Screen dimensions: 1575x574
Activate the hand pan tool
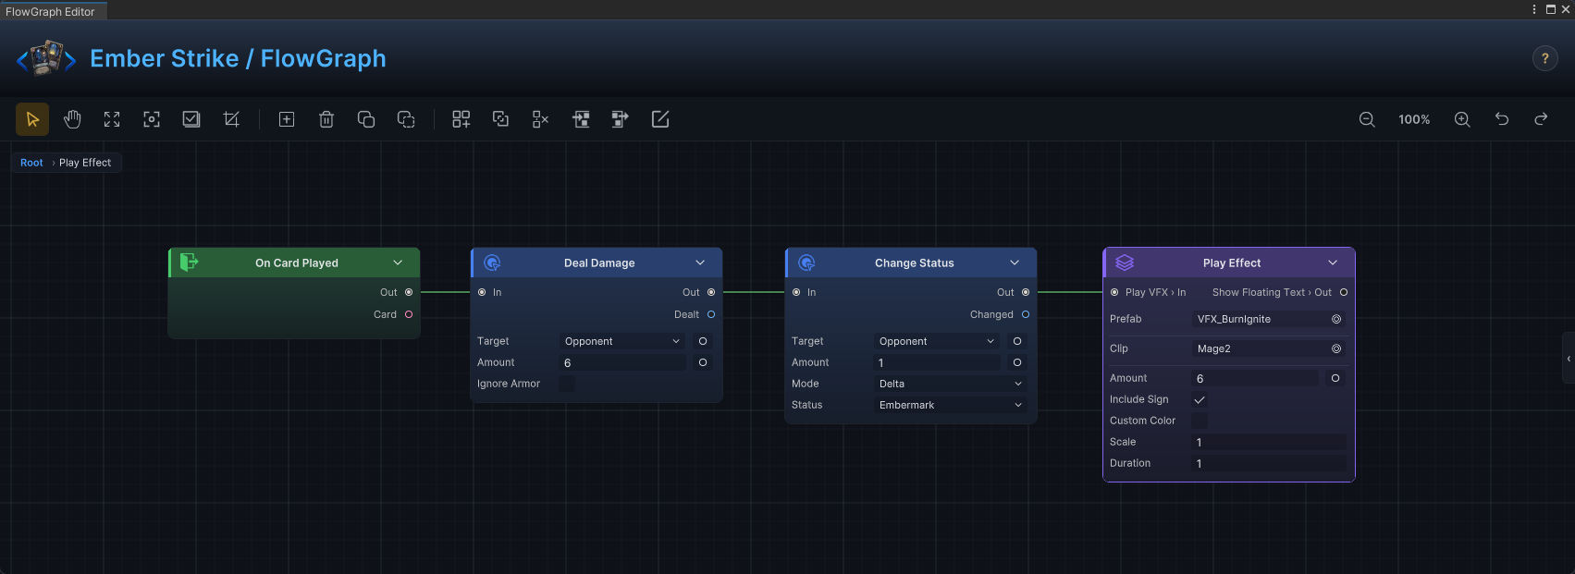coord(72,119)
